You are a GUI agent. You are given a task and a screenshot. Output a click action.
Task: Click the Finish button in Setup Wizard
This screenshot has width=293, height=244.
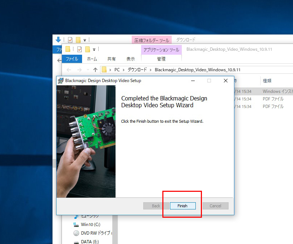(182, 206)
